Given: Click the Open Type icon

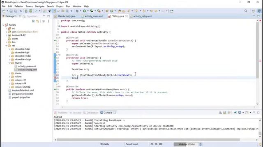Looking at the screenshot, I should (x=120, y=11).
